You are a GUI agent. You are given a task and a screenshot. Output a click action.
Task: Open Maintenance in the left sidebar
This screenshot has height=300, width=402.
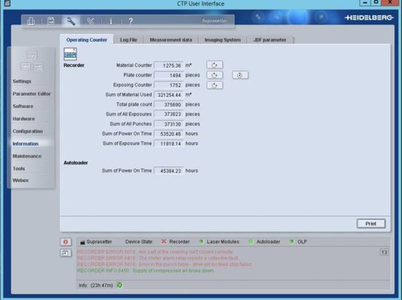(x=27, y=156)
